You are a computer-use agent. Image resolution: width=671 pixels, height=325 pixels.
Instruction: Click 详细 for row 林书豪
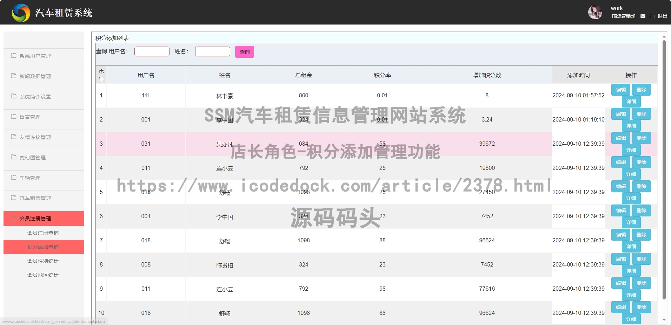pyautogui.click(x=631, y=102)
